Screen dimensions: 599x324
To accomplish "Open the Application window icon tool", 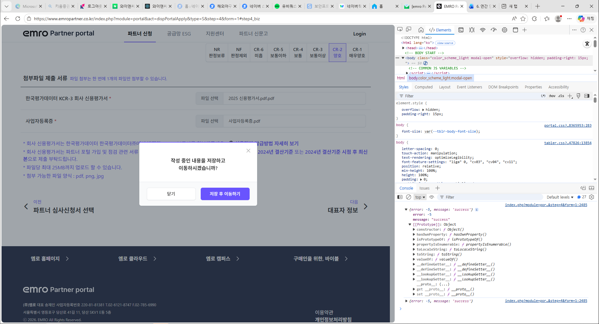I will coord(515,30).
